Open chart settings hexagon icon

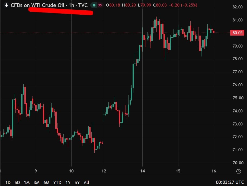click(239, 171)
